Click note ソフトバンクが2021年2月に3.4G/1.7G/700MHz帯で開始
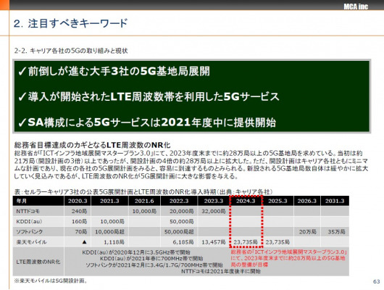384x290 pixels. 154,265
